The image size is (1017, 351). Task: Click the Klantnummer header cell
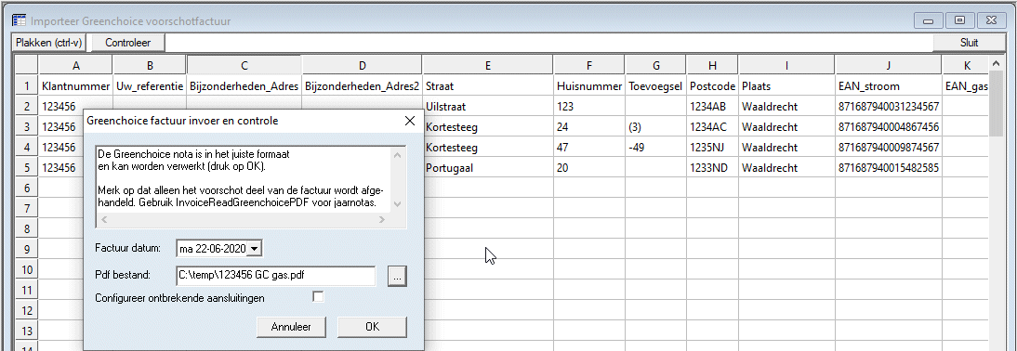pos(76,85)
